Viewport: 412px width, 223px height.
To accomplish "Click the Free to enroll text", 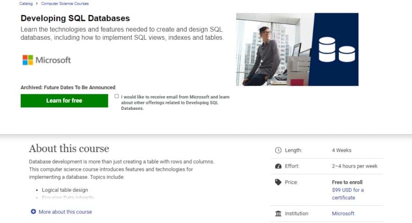I will [x=347, y=182].
